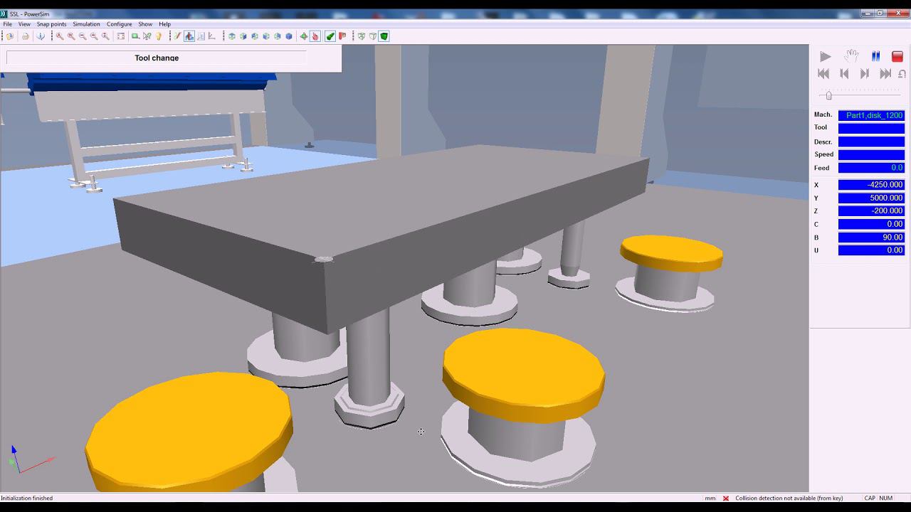This screenshot has height=512, width=911.
Task: Click the print toolbar icon
Action: 25,36
